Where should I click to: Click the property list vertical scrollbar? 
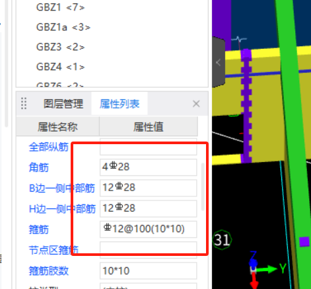point(203,187)
